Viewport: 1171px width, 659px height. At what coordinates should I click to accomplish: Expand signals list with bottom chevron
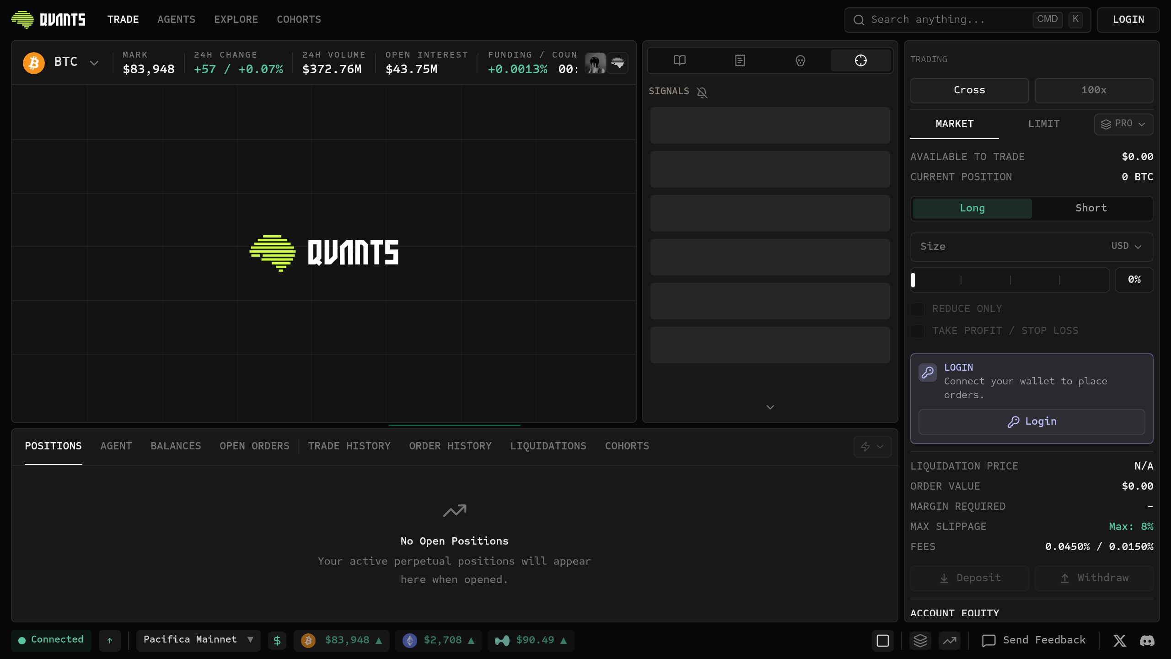[770, 407]
